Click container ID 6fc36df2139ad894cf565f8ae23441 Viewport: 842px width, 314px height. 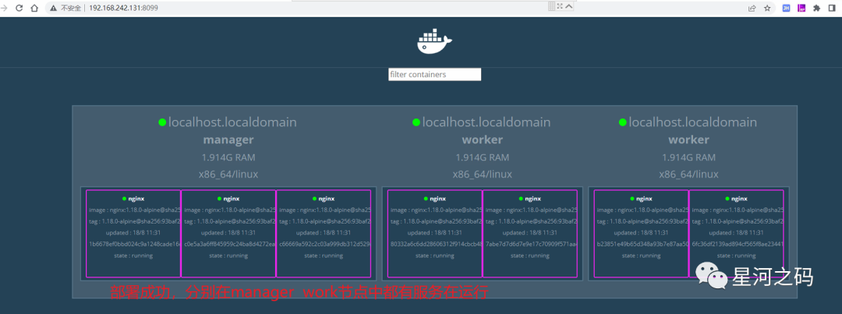click(736, 244)
